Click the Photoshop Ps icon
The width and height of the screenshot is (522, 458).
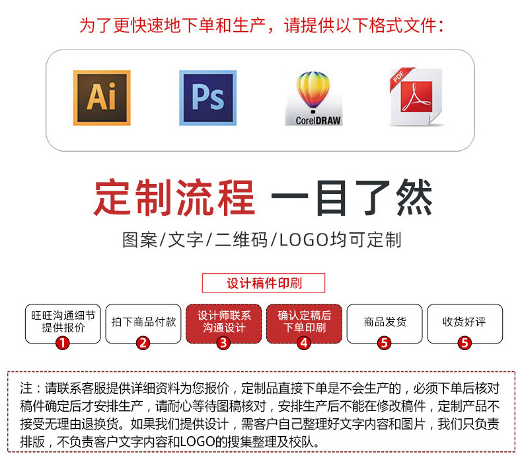pos(208,98)
